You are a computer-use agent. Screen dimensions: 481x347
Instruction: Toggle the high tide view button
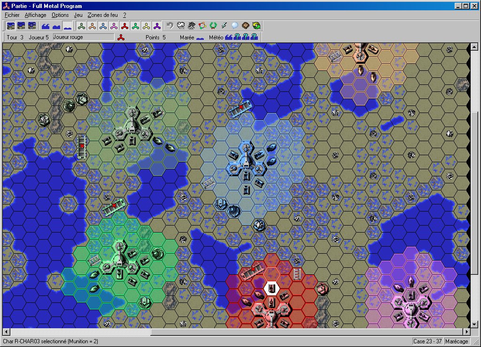pyautogui.click(x=46, y=25)
